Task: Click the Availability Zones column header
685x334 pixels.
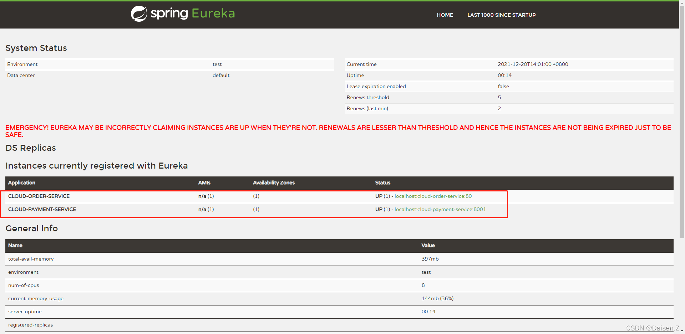Action: coord(274,183)
